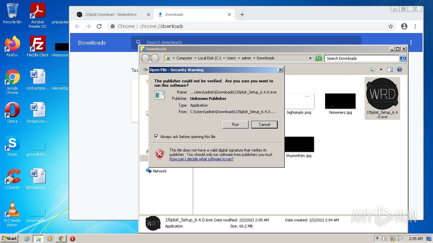Click Chrome forward arrow
Viewport: 433px width, 243px height.
point(88,26)
